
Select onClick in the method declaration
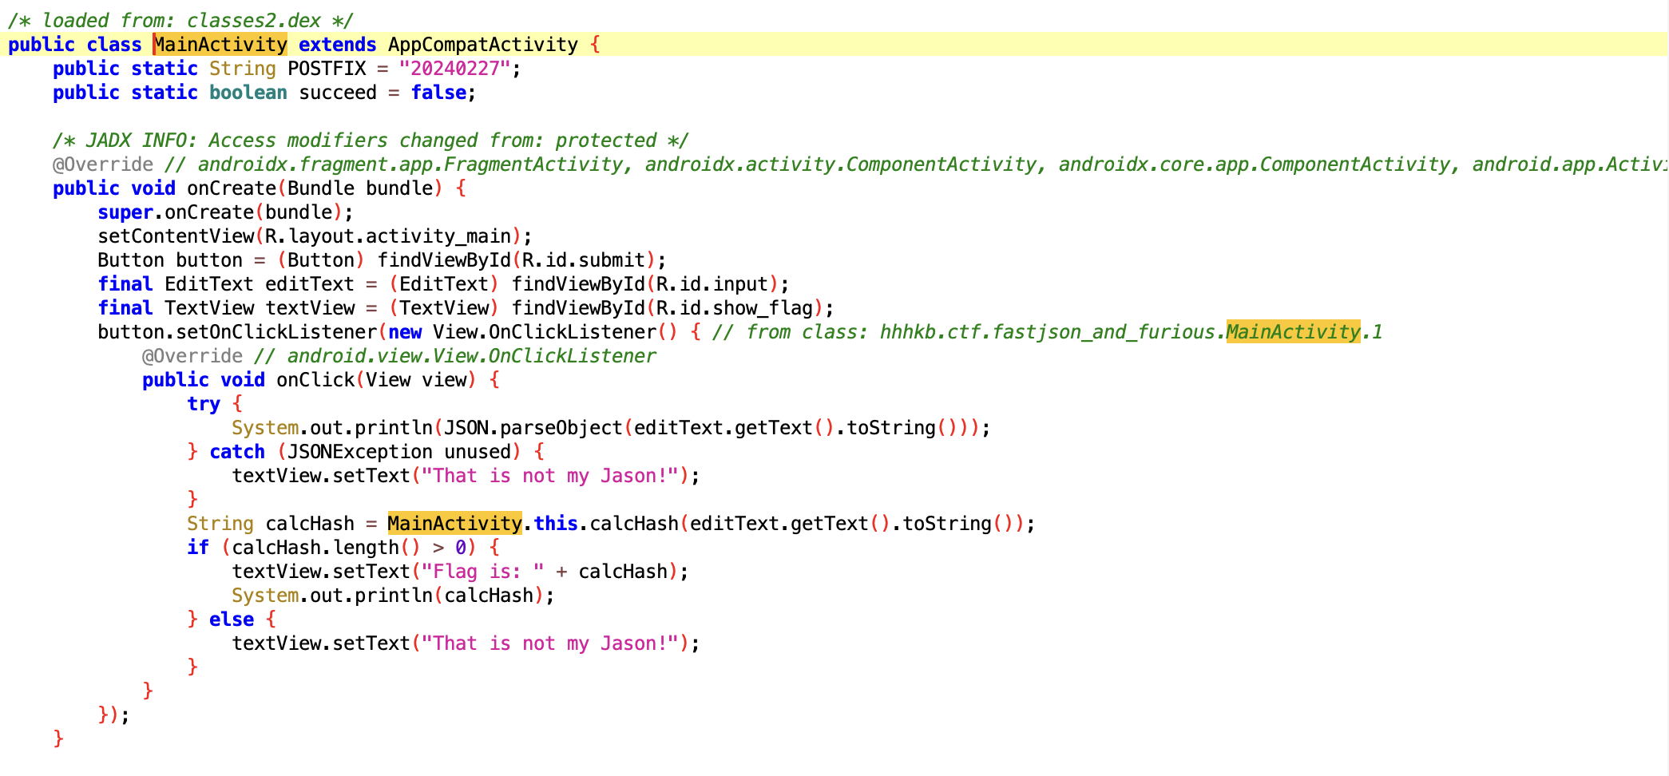tap(315, 380)
